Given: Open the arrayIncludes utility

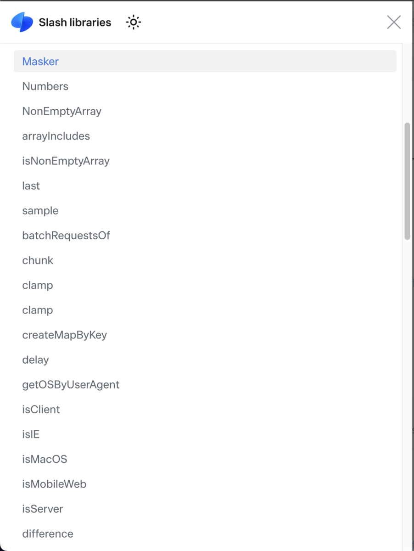Looking at the screenshot, I should pyautogui.click(x=56, y=136).
